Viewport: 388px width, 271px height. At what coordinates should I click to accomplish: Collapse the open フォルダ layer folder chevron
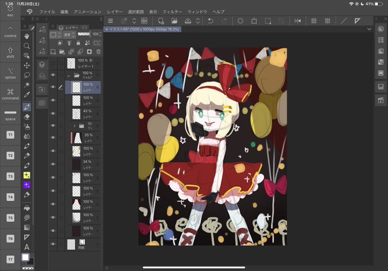(68, 75)
